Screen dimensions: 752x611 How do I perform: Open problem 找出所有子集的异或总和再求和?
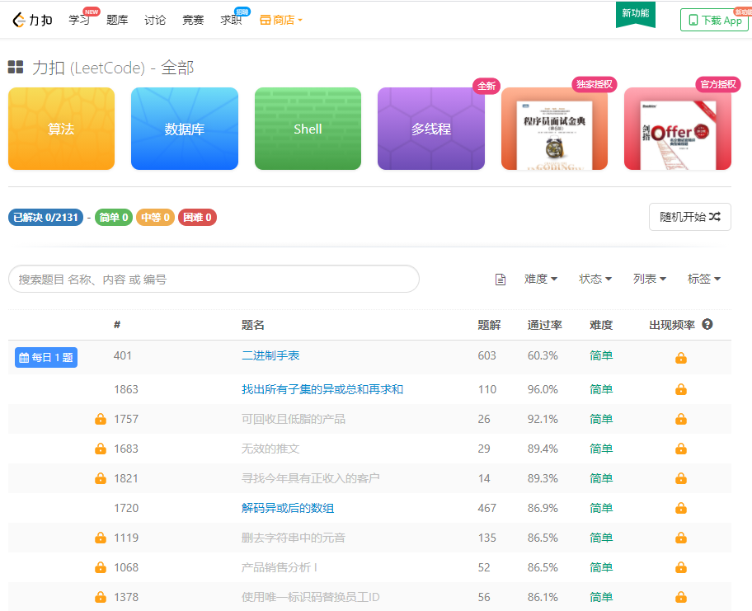tap(322, 389)
